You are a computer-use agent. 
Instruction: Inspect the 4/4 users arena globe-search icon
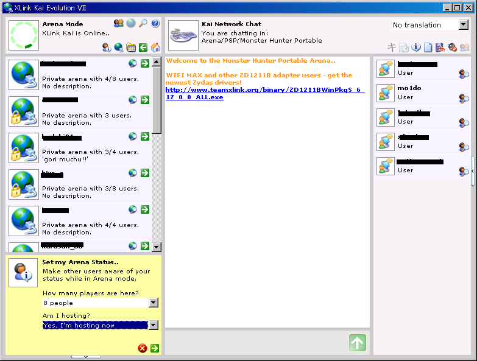coord(133,209)
